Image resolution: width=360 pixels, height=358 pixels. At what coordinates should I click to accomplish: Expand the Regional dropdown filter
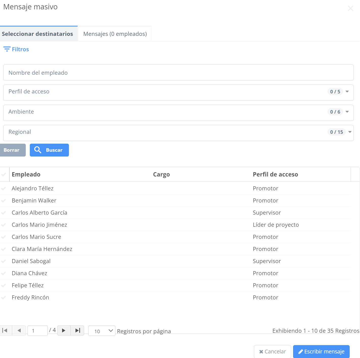click(350, 132)
